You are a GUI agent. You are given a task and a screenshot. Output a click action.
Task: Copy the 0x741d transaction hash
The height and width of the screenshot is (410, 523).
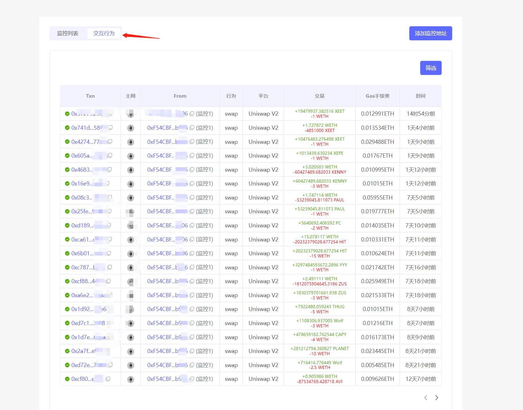(x=110, y=127)
